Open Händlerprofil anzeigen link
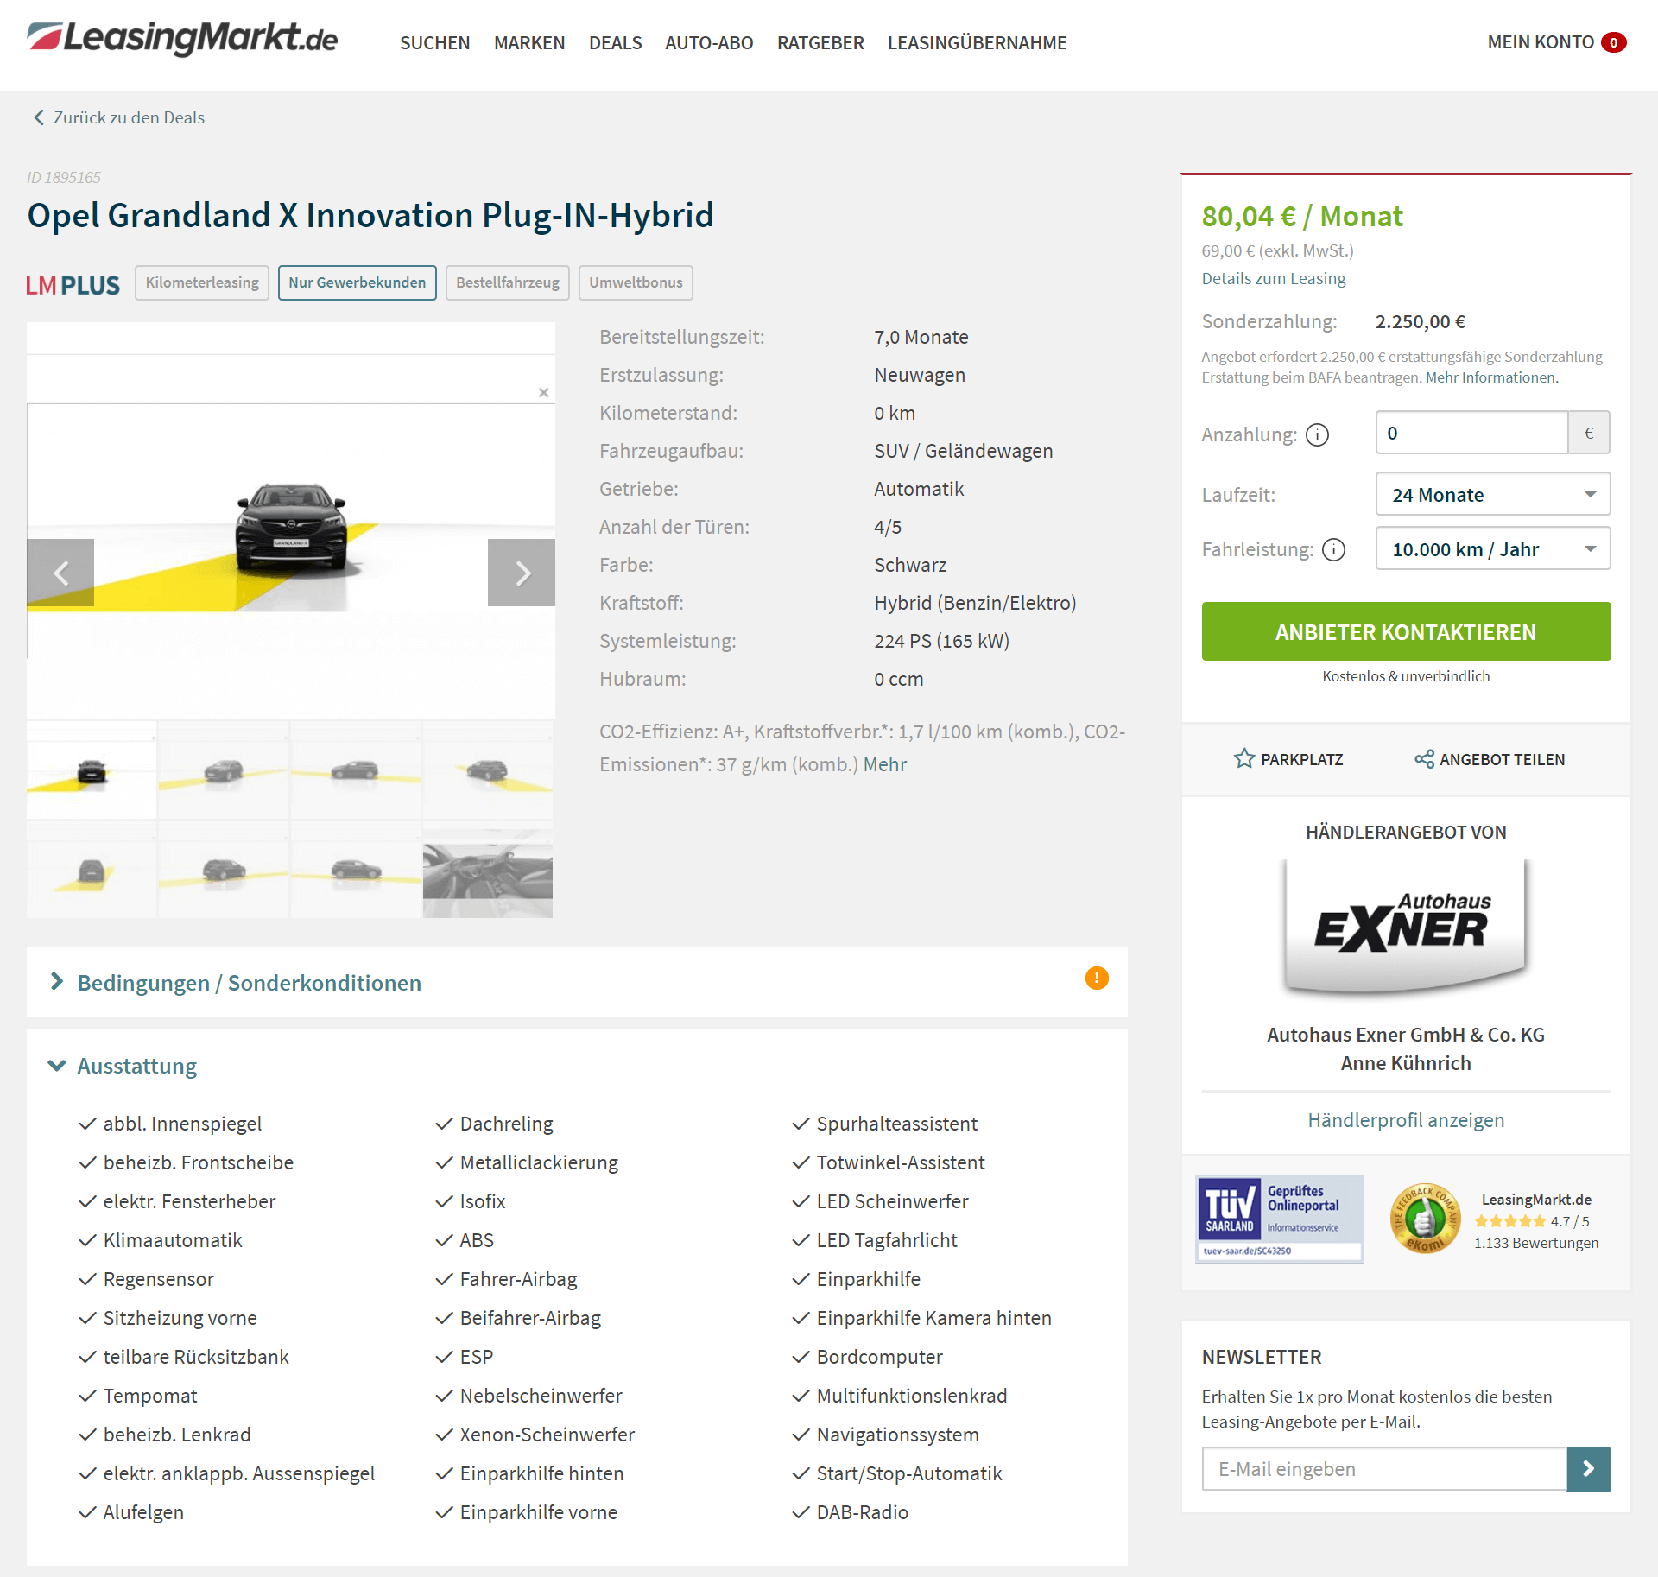This screenshot has width=1658, height=1577. [1406, 1120]
